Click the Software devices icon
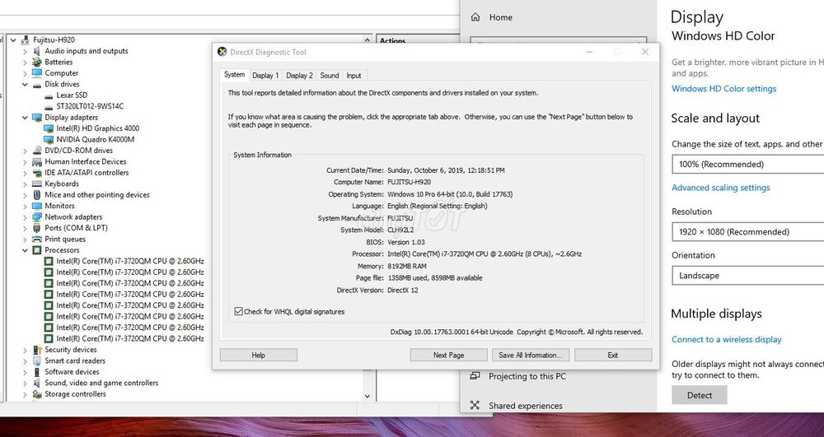824x437 pixels. (x=37, y=371)
